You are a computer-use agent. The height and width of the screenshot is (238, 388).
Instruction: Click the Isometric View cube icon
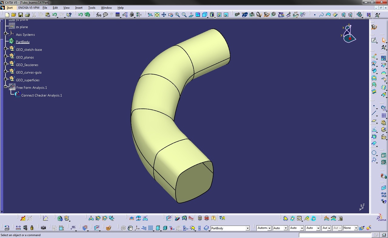point(205,15)
